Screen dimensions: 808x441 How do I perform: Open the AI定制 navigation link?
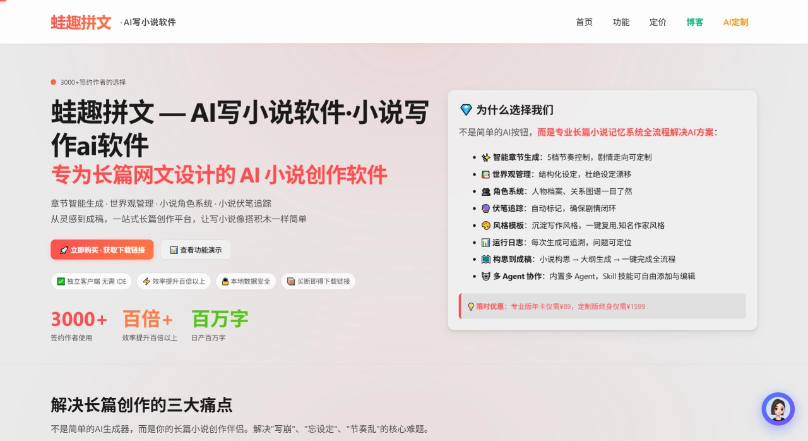tap(735, 22)
